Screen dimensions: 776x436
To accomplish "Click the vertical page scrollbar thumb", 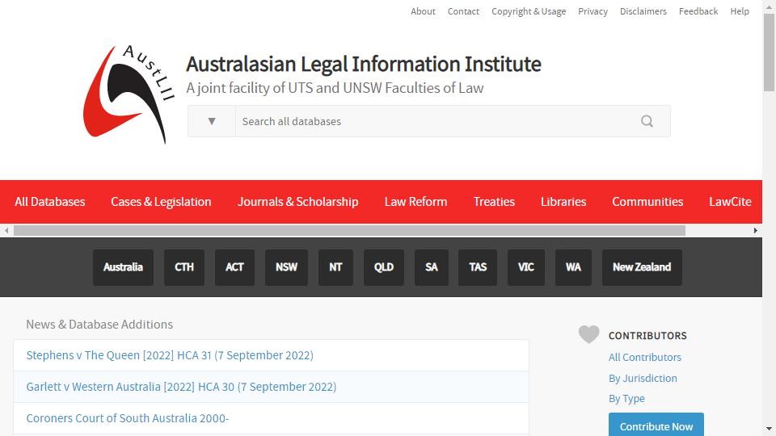I will click(769, 52).
